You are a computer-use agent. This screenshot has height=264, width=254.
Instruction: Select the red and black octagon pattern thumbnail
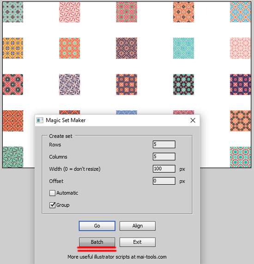[x=13, y=84]
